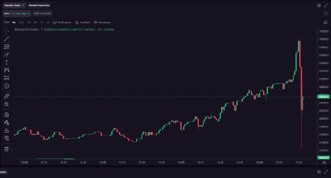Expand the timeframe dropdown chevron
The height and width of the screenshot is (178, 331).
48,22
